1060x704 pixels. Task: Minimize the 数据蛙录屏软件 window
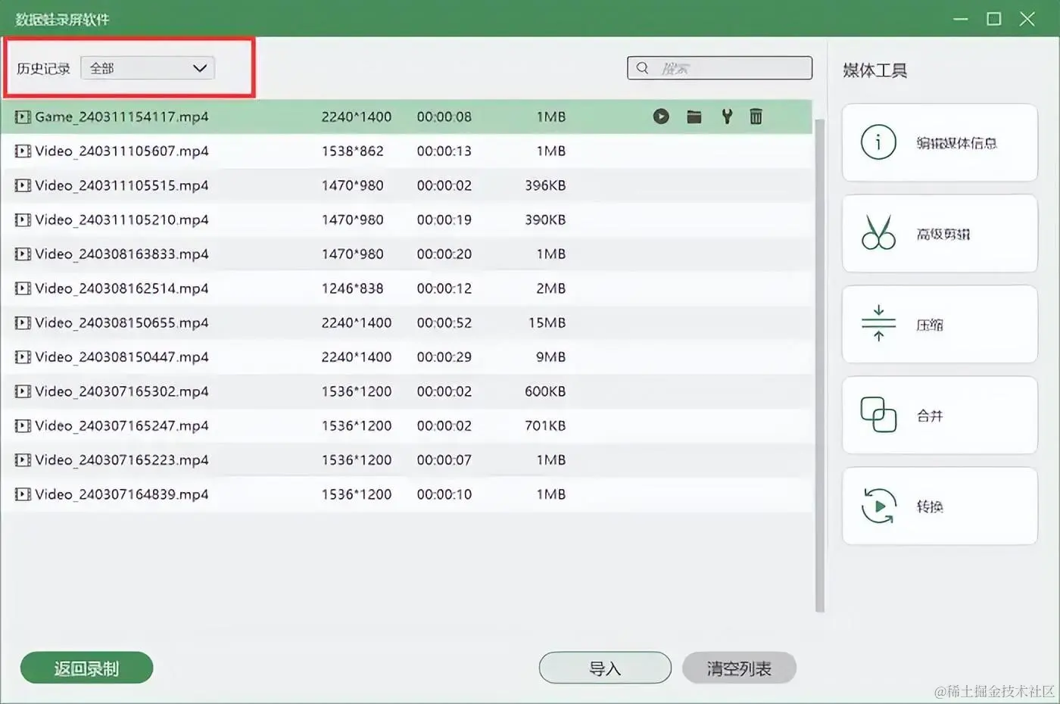[x=961, y=19]
